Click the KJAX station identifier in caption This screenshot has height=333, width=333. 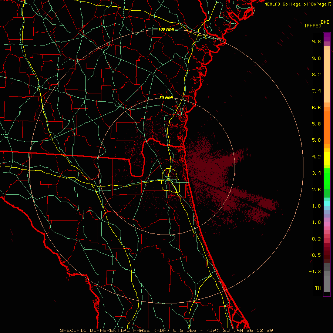coord(214,330)
